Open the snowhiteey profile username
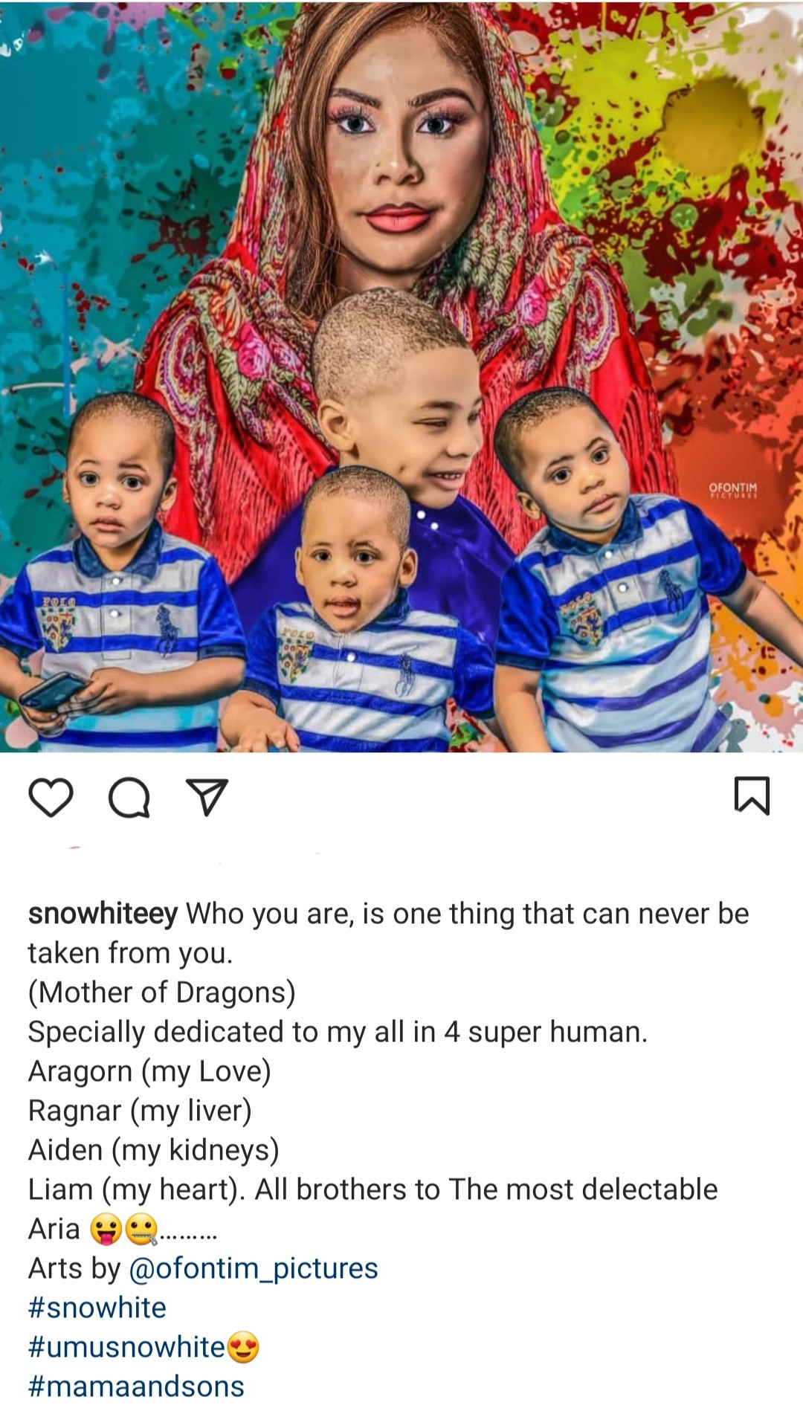This screenshot has width=803, height=1411. pos(103,914)
